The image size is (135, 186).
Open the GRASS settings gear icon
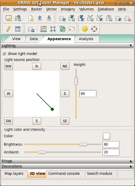point(85,29)
